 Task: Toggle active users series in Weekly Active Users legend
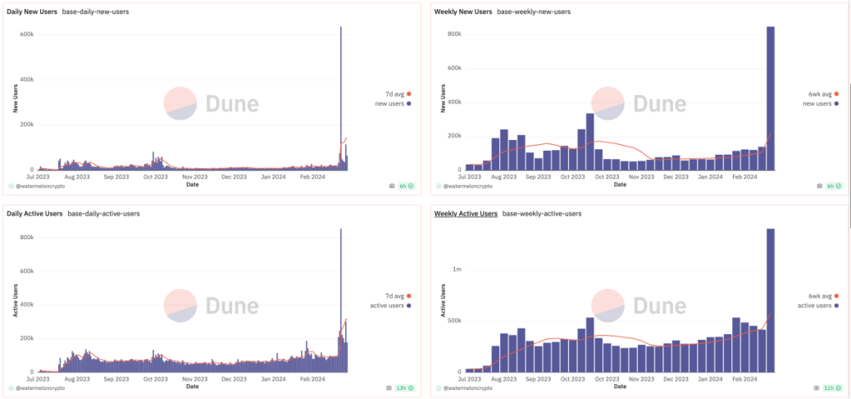820,306
